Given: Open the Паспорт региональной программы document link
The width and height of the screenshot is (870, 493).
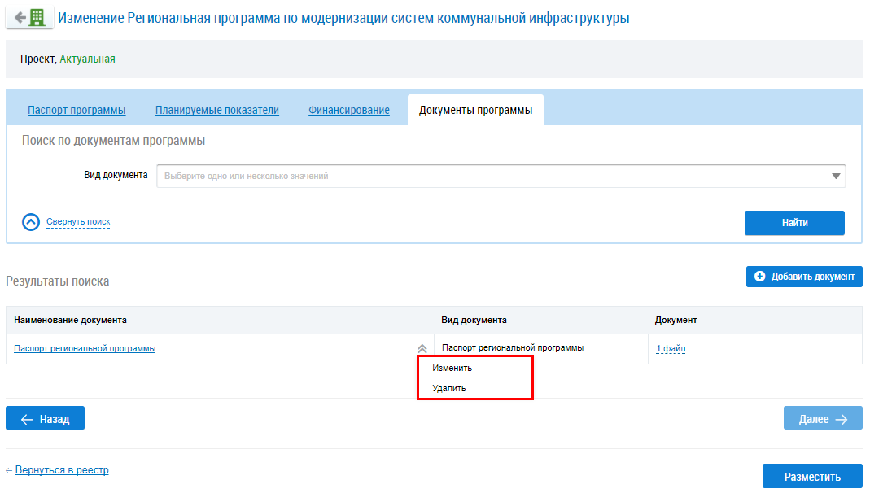Looking at the screenshot, I should (x=85, y=348).
